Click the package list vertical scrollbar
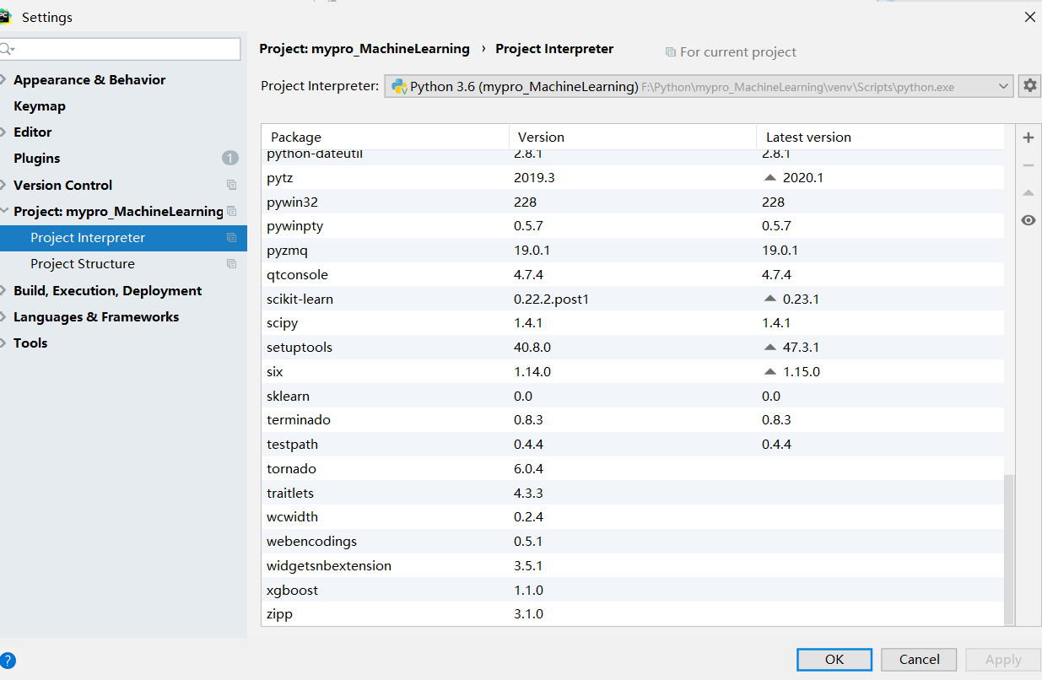1042x680 pixels. point(1010,550)
